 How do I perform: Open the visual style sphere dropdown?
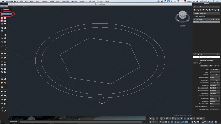[x=202, y=118]
